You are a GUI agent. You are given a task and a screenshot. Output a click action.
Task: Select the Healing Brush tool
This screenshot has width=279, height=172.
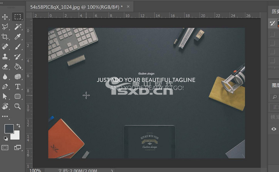coord(5,46)
